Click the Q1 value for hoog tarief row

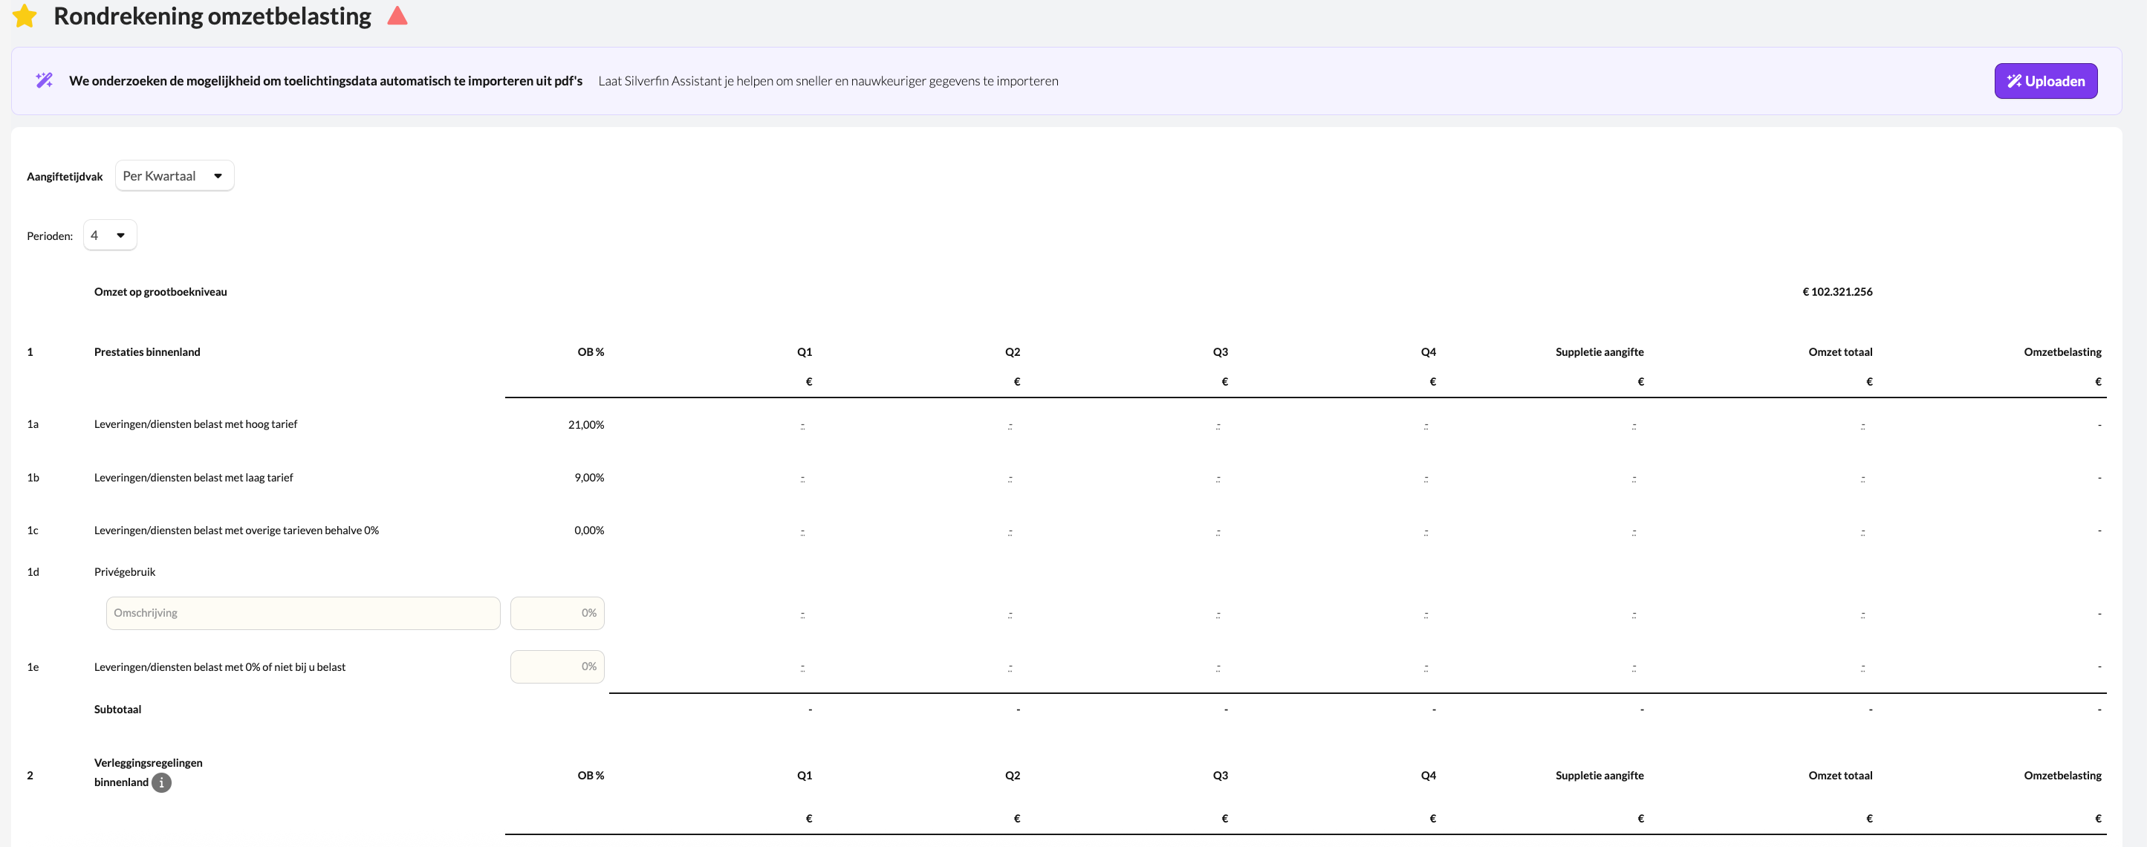[802, 425]
